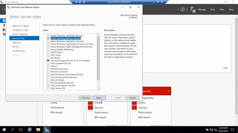Viewport: 238px width, 133px height.
Task: Go to Before You Begin step
Action: coord(21,26)
